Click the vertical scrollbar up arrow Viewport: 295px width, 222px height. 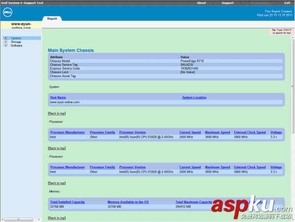tap(293, 37)
